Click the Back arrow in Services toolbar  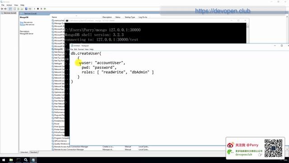2,9
